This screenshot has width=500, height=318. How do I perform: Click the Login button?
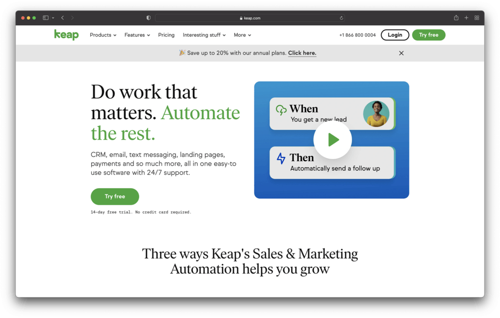pos(395,35)
